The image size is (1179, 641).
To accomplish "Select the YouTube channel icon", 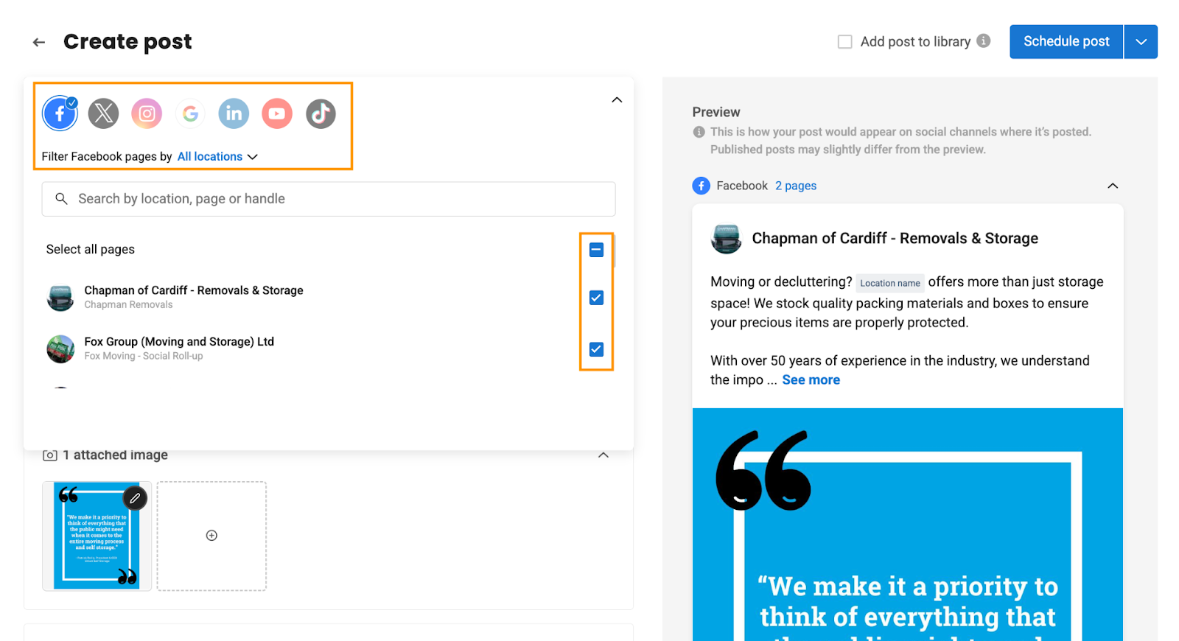I will [277, 113].
